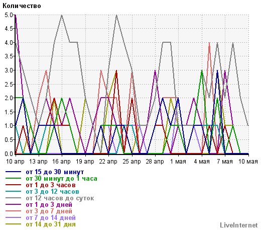Screen dimensions: 261x230
Task: Select legend entry 'от 1 до 3 часов'
Action: point(51,185)
